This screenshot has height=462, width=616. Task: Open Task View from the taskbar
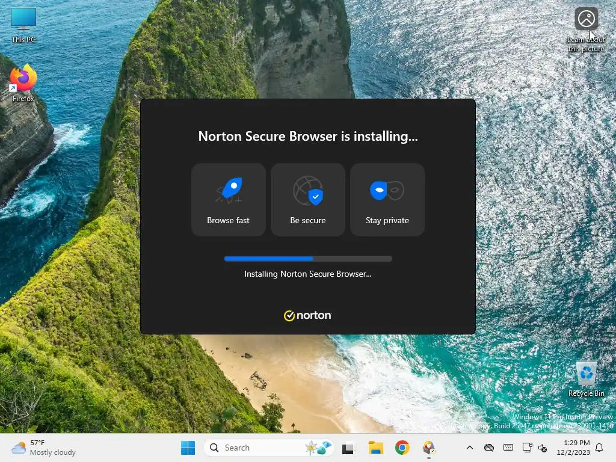point(348,448)
